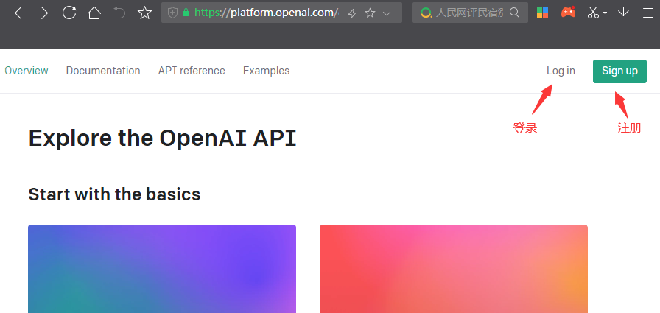Click the magnifier search icon
This screenshot has width=660, height=313.
(x=514, y=13)
